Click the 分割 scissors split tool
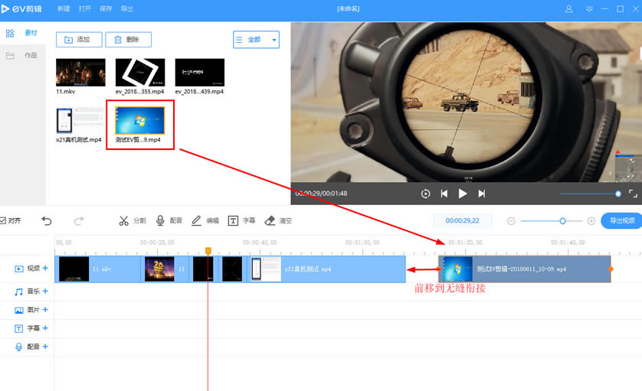 132,220
